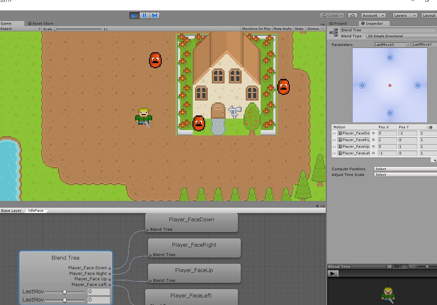
Task: Toggle 2D mode in the preview panel
Action: tap(396, 267)
